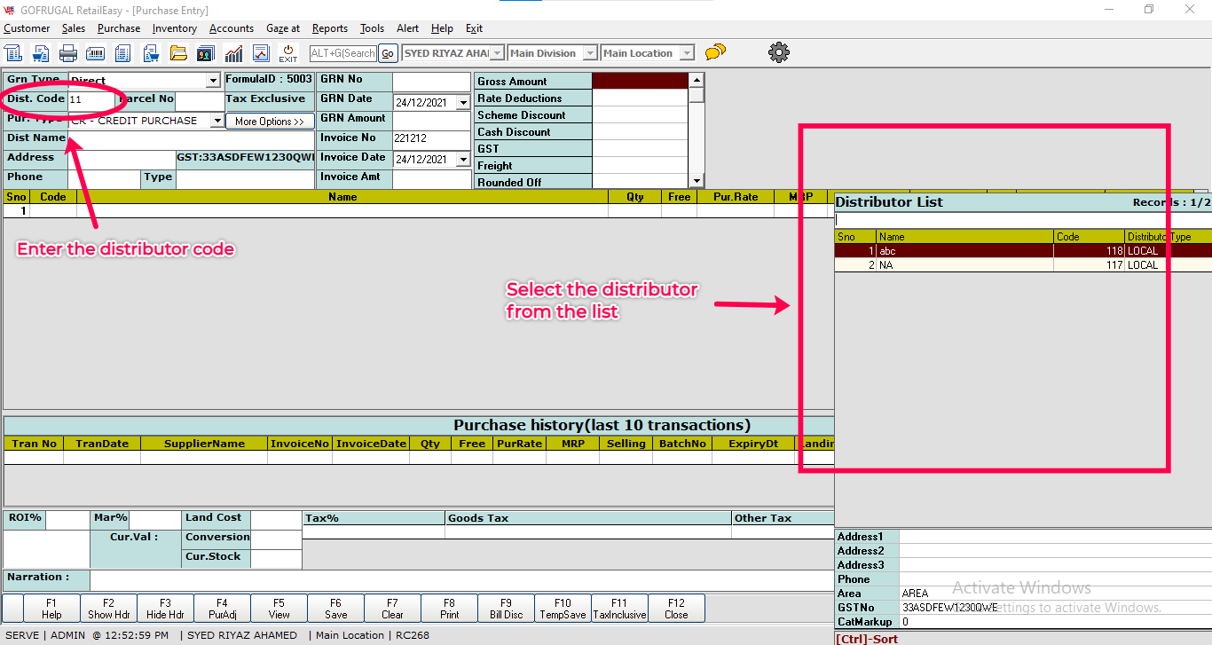Click the F8 Print button
The width and height of the screenshot is (1212, 645).
(x=449, y=608)
